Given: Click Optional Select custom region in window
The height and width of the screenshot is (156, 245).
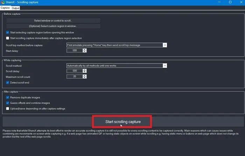Looking at the screenshot, I should click(53, 26).
